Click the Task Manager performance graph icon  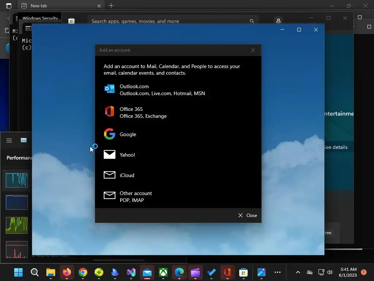24,140
